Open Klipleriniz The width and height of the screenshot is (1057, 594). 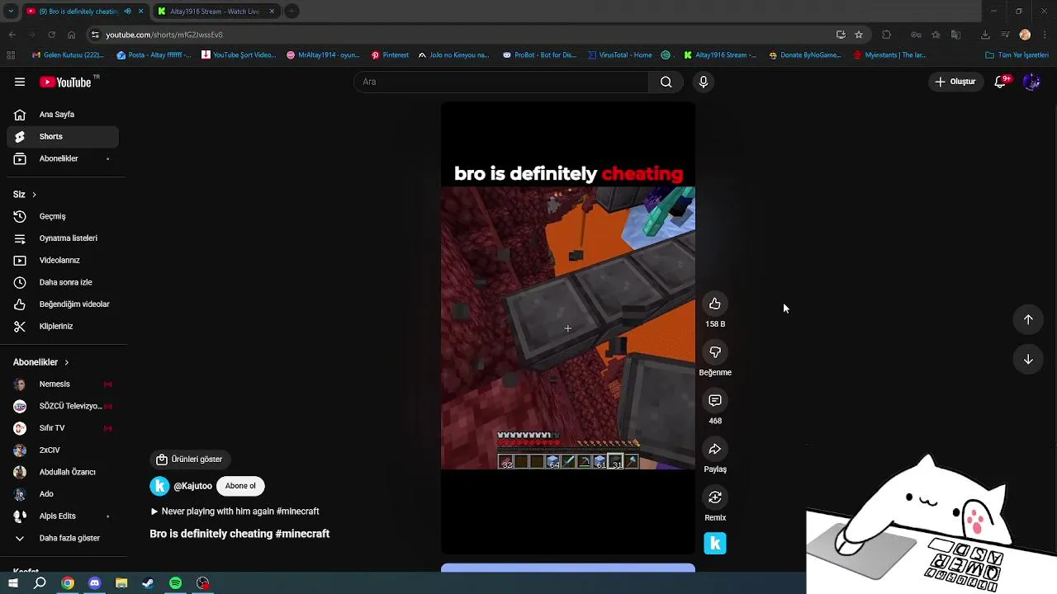pyautogui.click(x=63, y=326)
